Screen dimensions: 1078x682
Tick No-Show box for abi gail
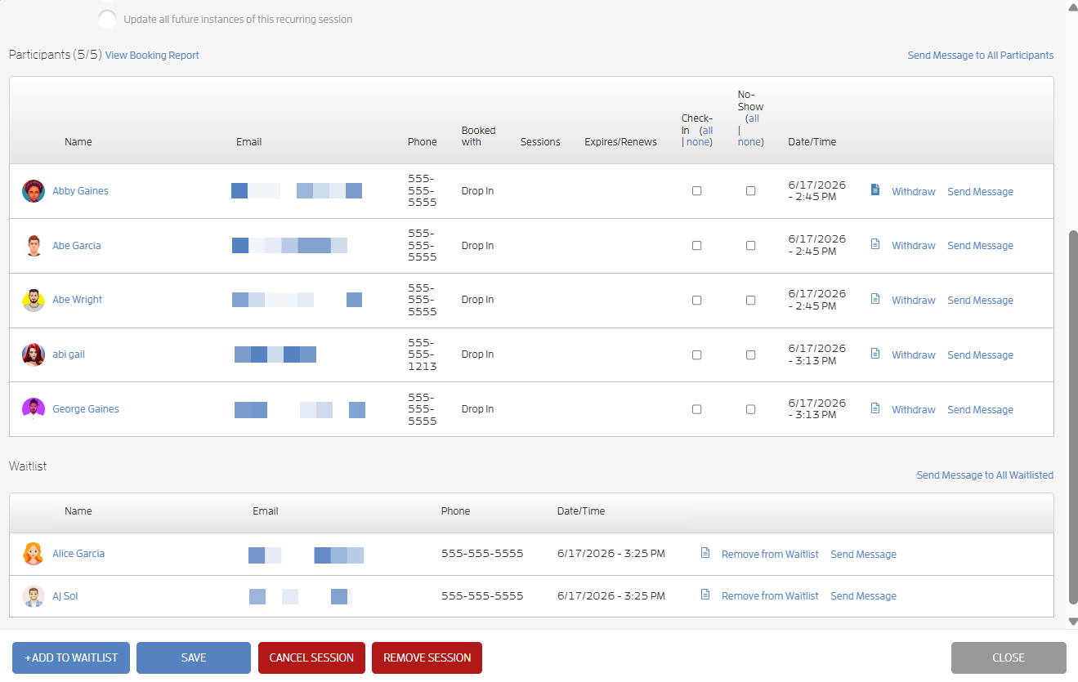pyautogui.click(x=750, y=355)
